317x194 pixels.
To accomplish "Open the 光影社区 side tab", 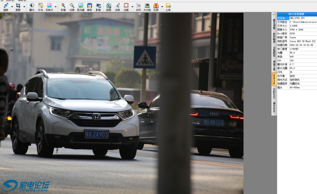I will [274, 93].
